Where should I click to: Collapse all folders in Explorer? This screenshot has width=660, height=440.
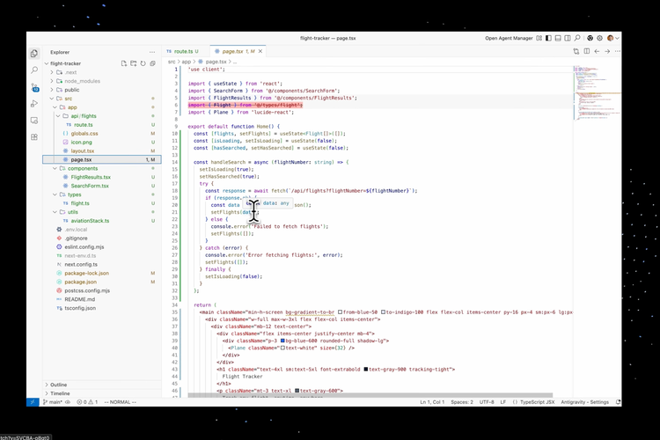coord(152,63)
